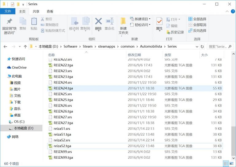Open Downloads (下载) folder in sidebar
236x167 pixels.
[x=15, y=102]
